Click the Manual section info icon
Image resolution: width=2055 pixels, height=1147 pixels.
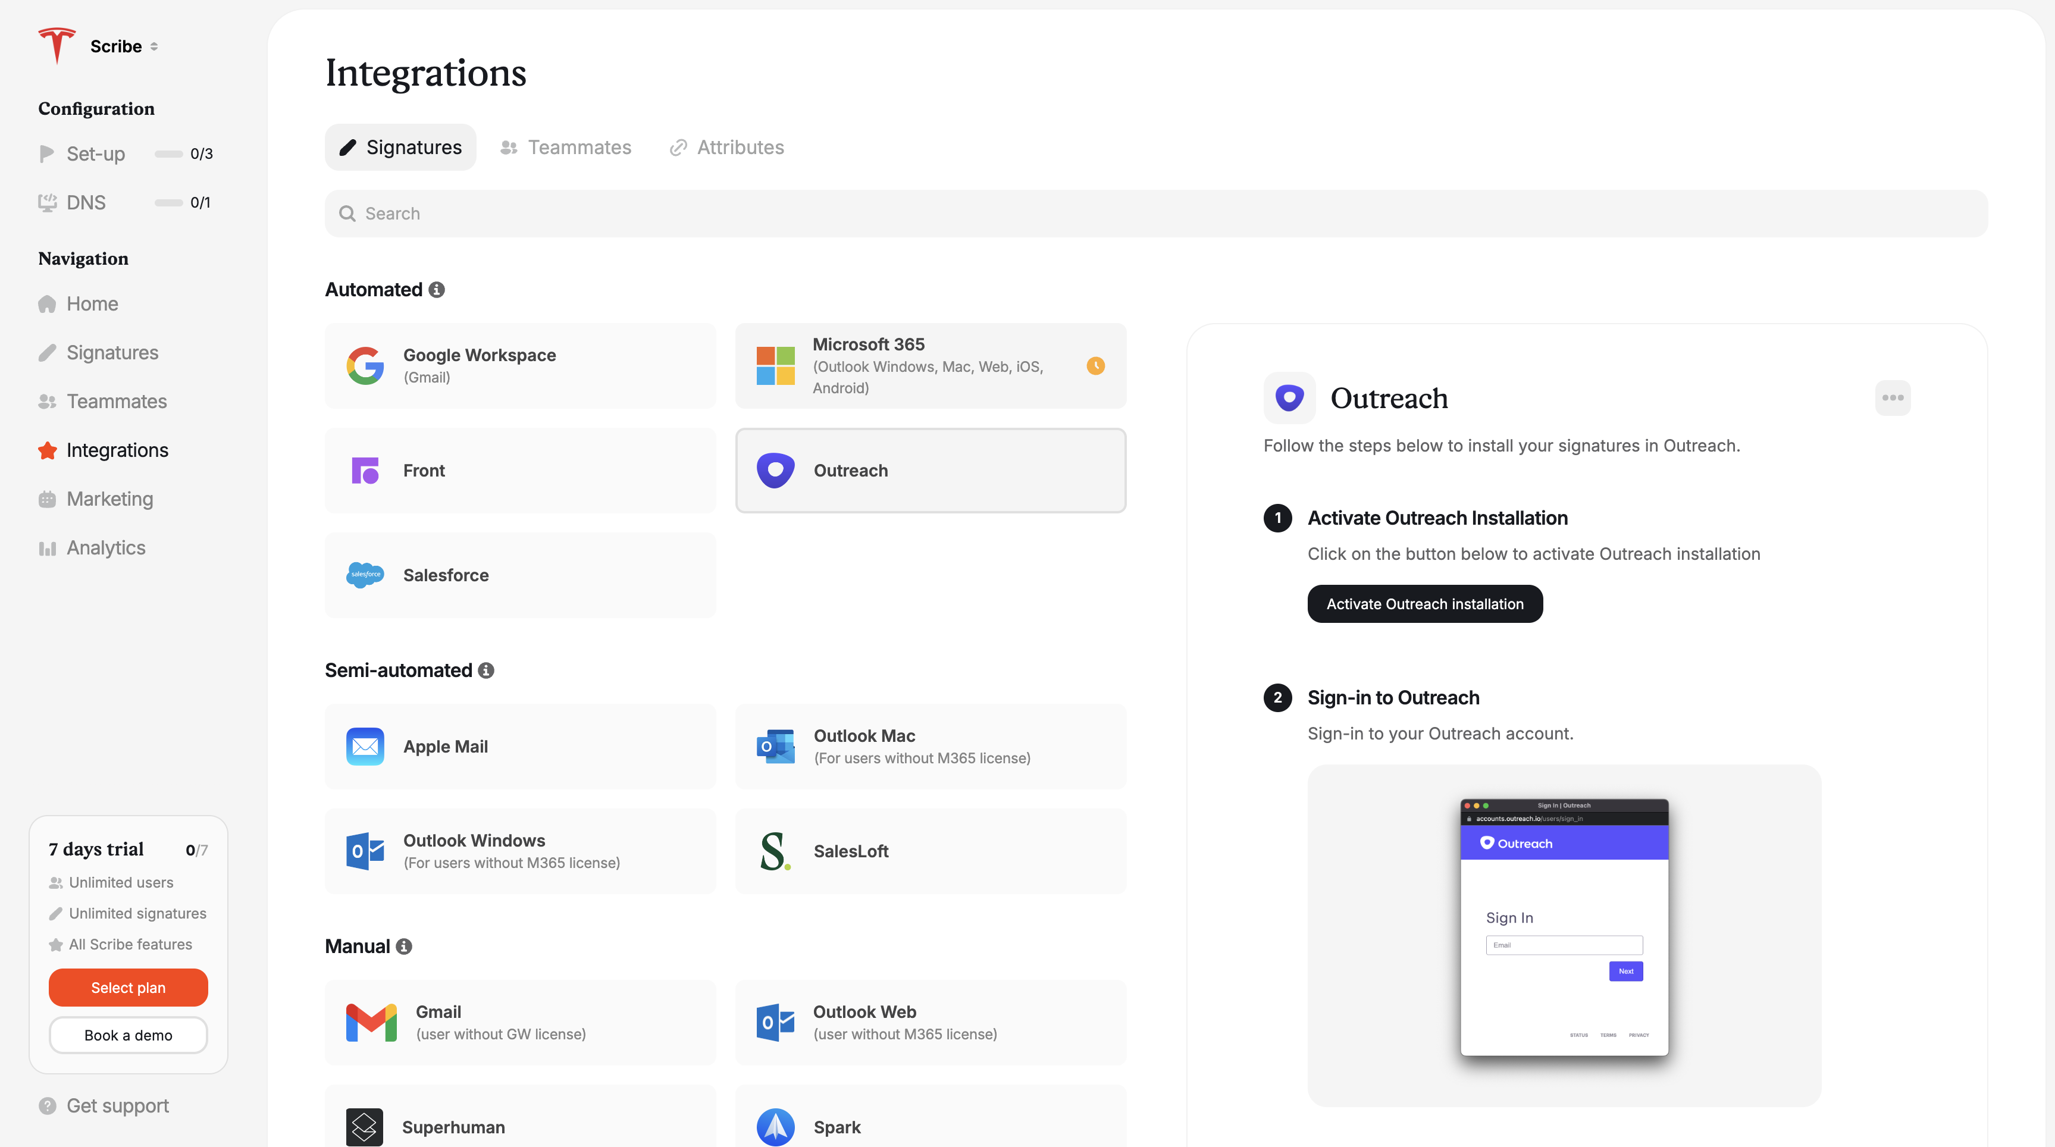click(x=405, y=947)
